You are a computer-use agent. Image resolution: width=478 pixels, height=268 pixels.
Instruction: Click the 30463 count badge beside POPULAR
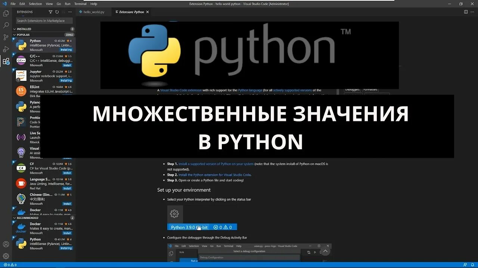(69, 35)
